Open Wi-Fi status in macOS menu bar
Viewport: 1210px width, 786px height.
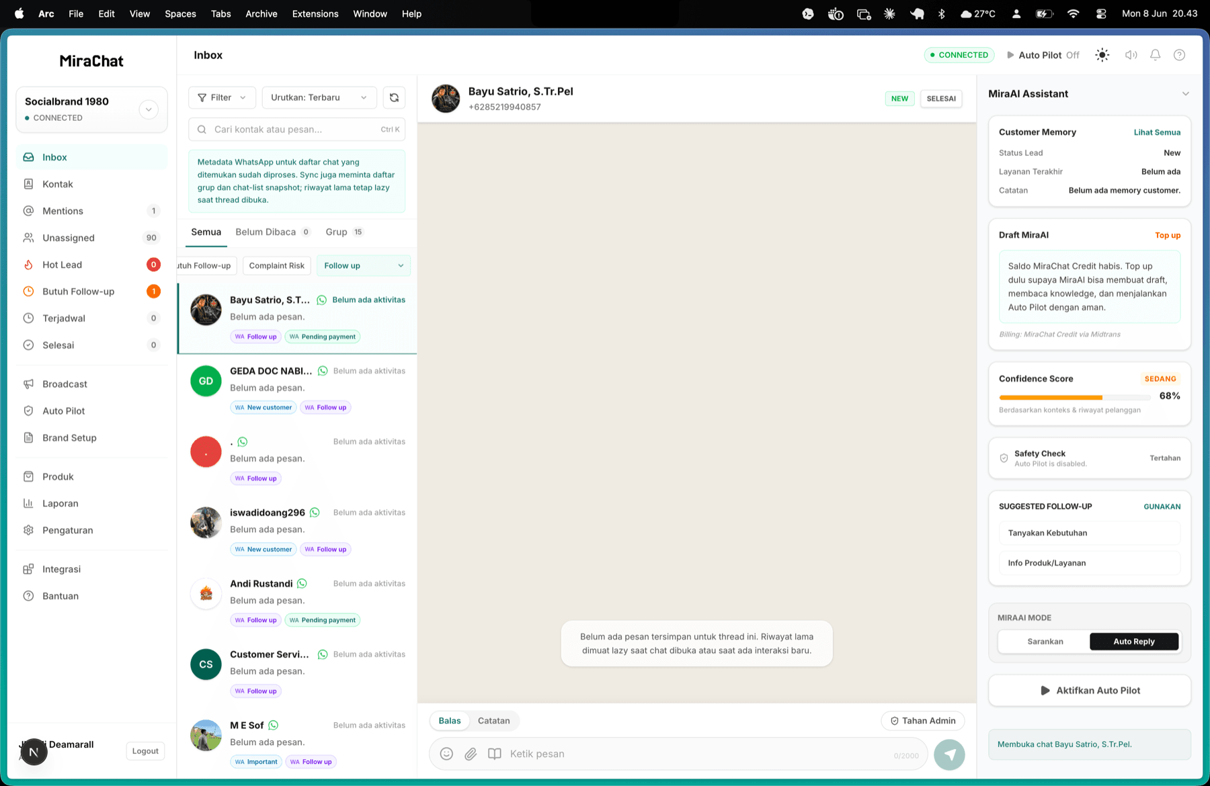1073,13
